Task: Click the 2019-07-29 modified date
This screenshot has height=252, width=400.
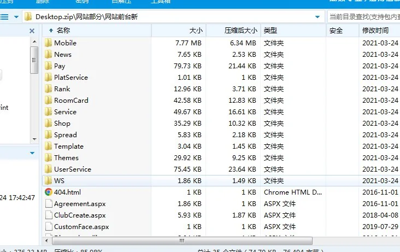Action: 380,227
